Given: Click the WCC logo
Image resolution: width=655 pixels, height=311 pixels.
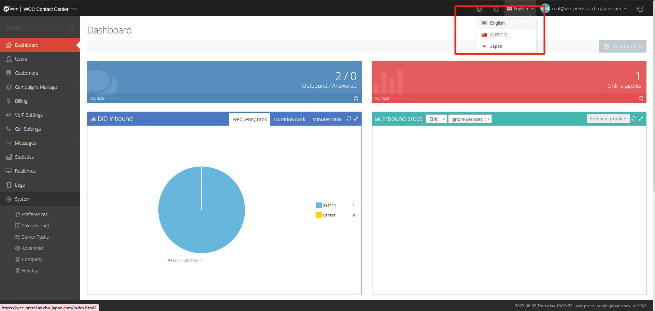Looking at the screenshot, I should (11, 9).
